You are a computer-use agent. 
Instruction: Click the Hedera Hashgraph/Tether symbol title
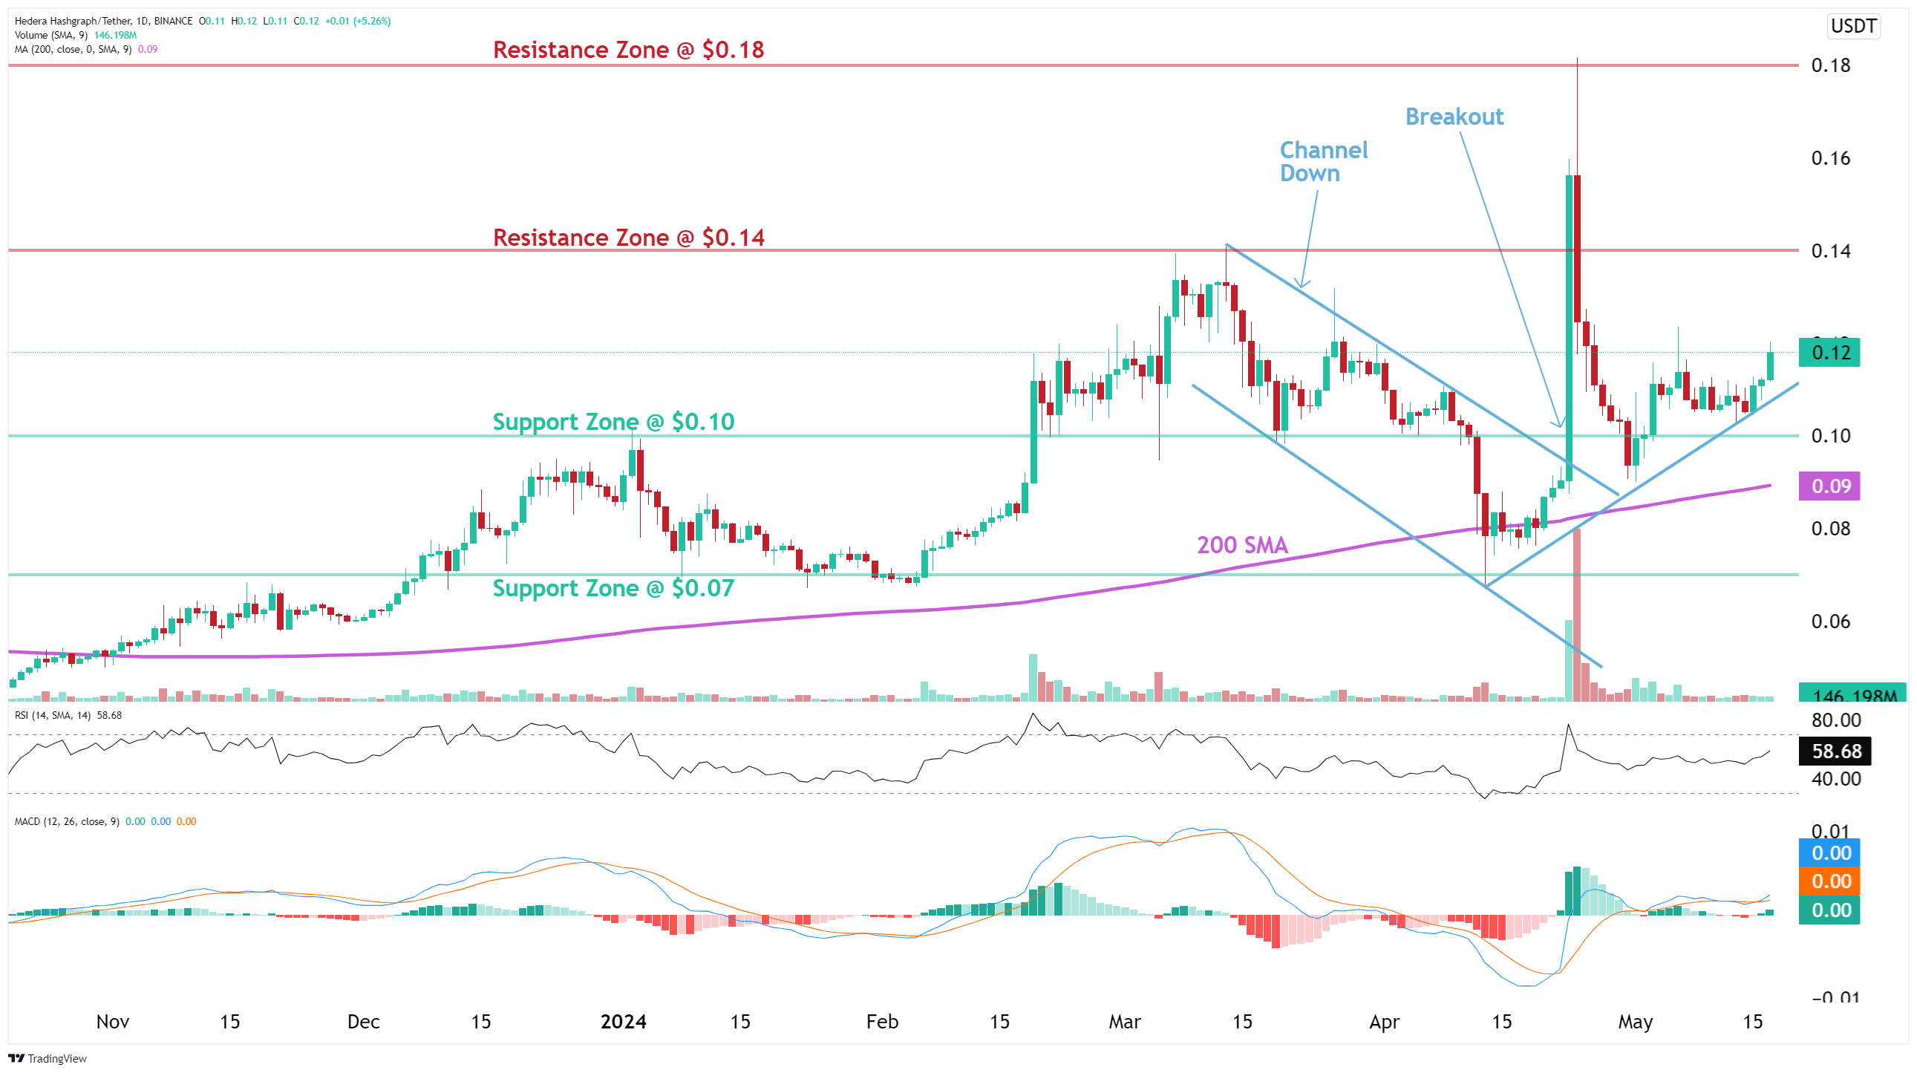[102, 21]
